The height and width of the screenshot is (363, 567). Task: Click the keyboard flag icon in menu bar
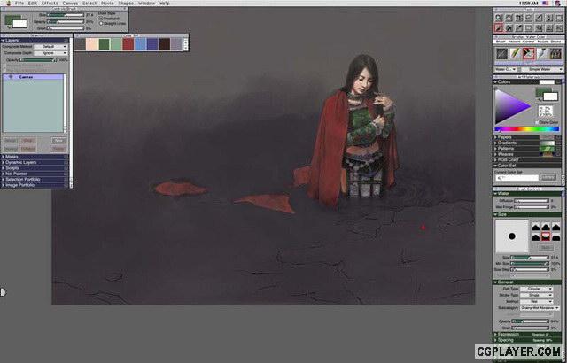coord(545,4)
